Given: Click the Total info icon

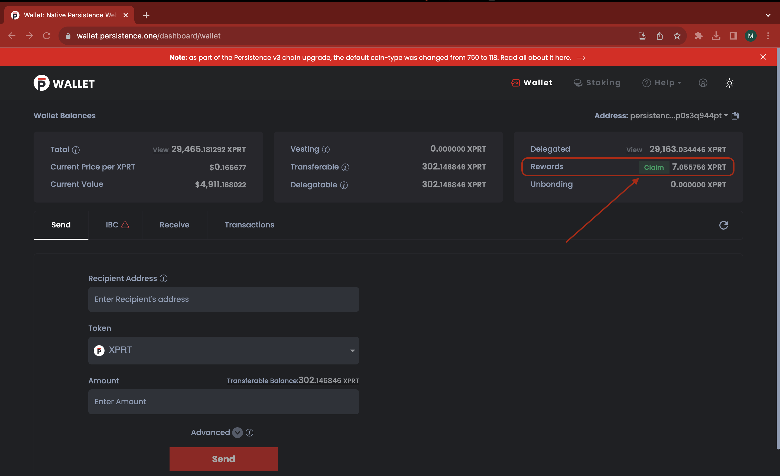Looking at the screenshot, I should (x=76, y=150).
